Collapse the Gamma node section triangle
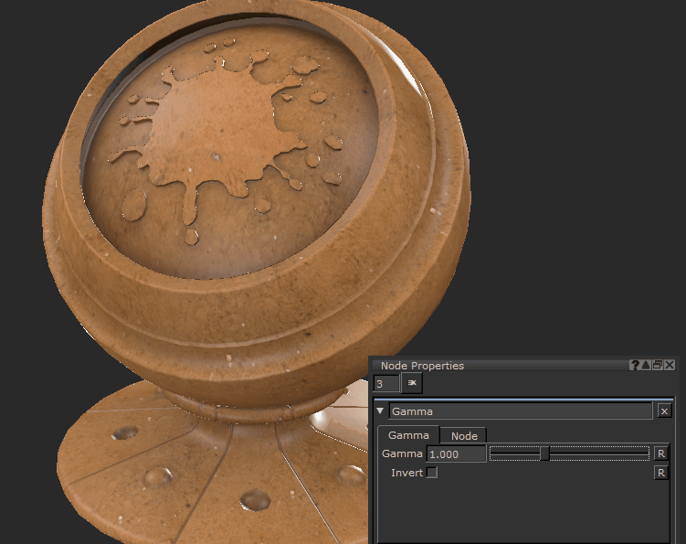 tap(381, 411)
